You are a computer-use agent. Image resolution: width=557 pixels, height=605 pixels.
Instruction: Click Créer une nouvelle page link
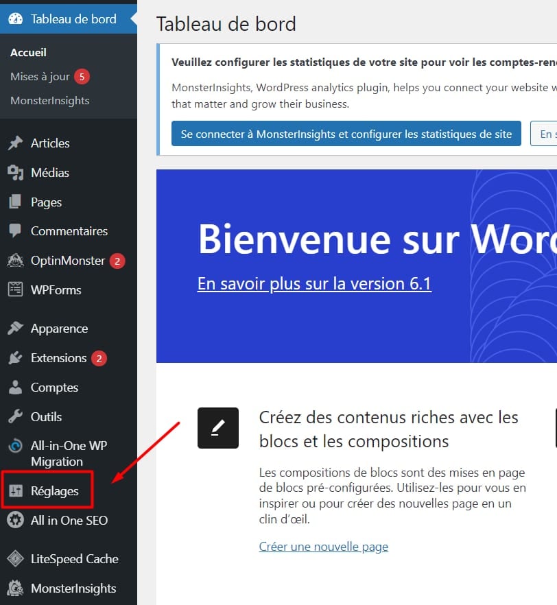pyautogui.click(x=324, y=546)
